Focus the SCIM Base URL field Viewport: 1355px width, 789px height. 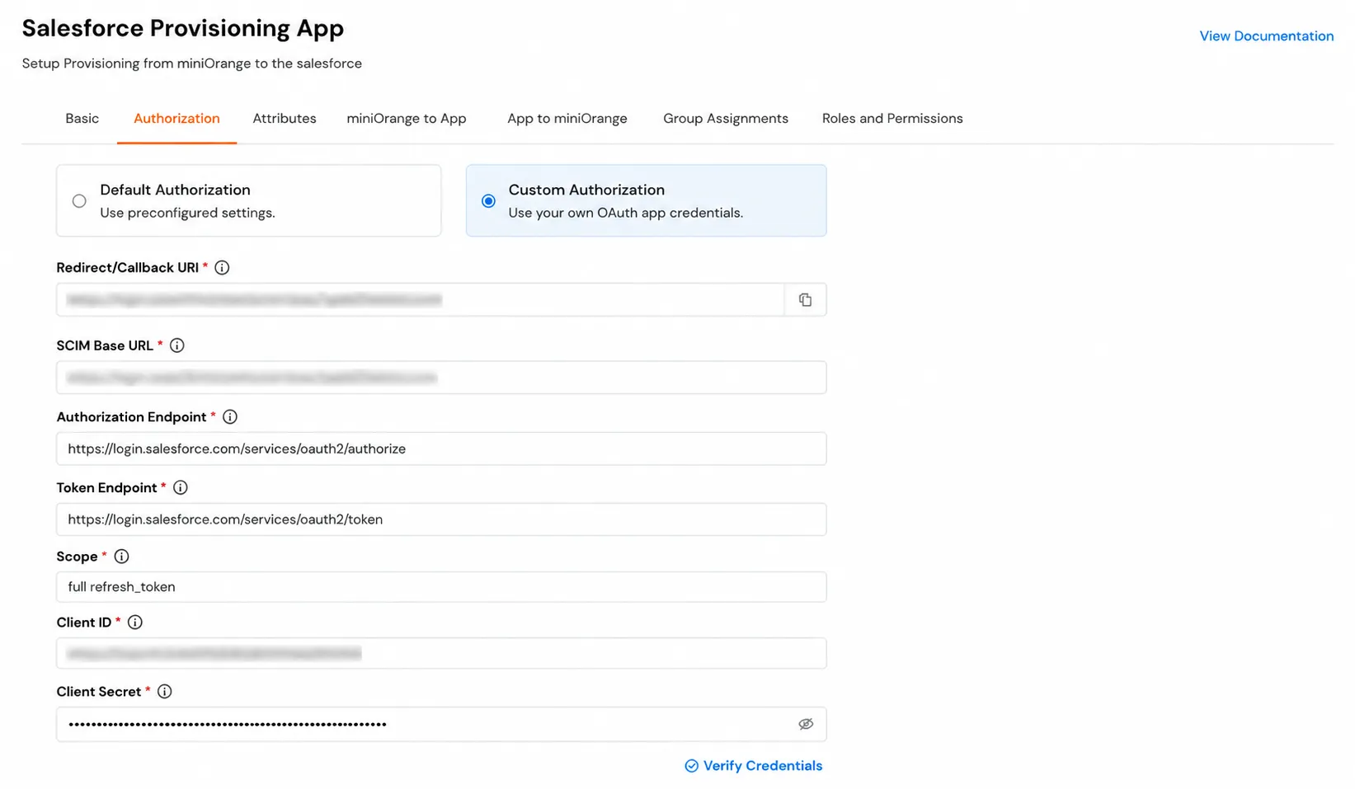point(441,378)
